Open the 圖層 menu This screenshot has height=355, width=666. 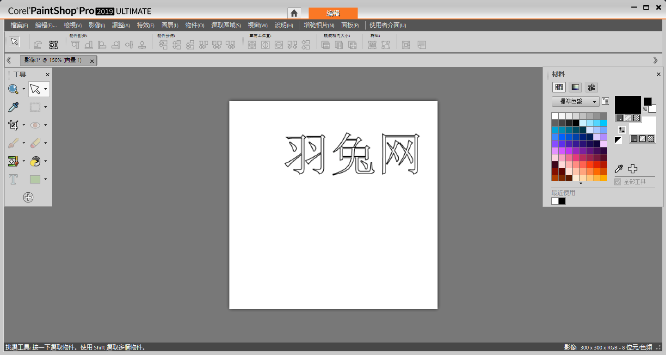(169, 25)
